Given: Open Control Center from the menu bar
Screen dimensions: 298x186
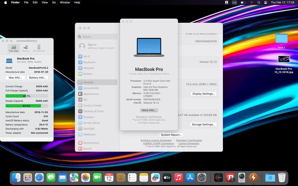Looking at the screenshot, I should 266,2.
